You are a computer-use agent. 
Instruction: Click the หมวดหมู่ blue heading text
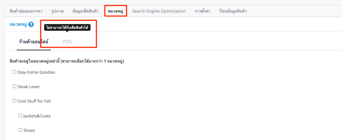click(18, 24)
